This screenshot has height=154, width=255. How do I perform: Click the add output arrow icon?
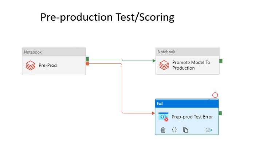click(209, 130)
